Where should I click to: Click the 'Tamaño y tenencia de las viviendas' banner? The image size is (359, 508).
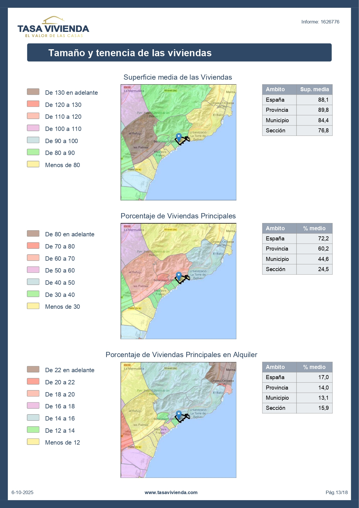(x=179, y=53)
